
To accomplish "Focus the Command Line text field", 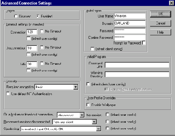I will [x=137, y=65].
